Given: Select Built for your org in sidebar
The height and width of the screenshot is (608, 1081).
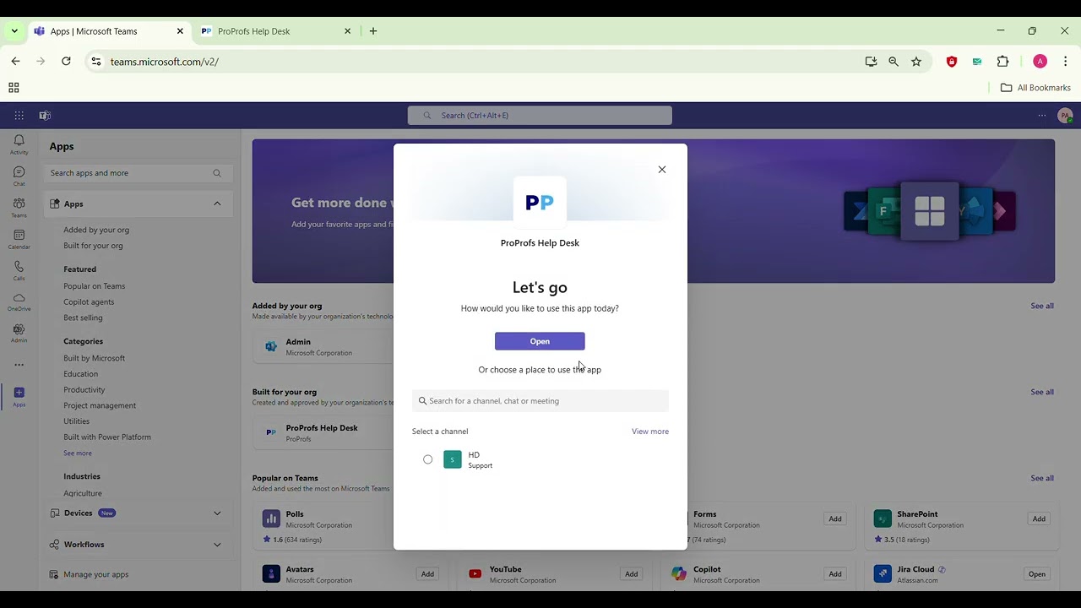Looking at the screenshot, I should 93,246.
